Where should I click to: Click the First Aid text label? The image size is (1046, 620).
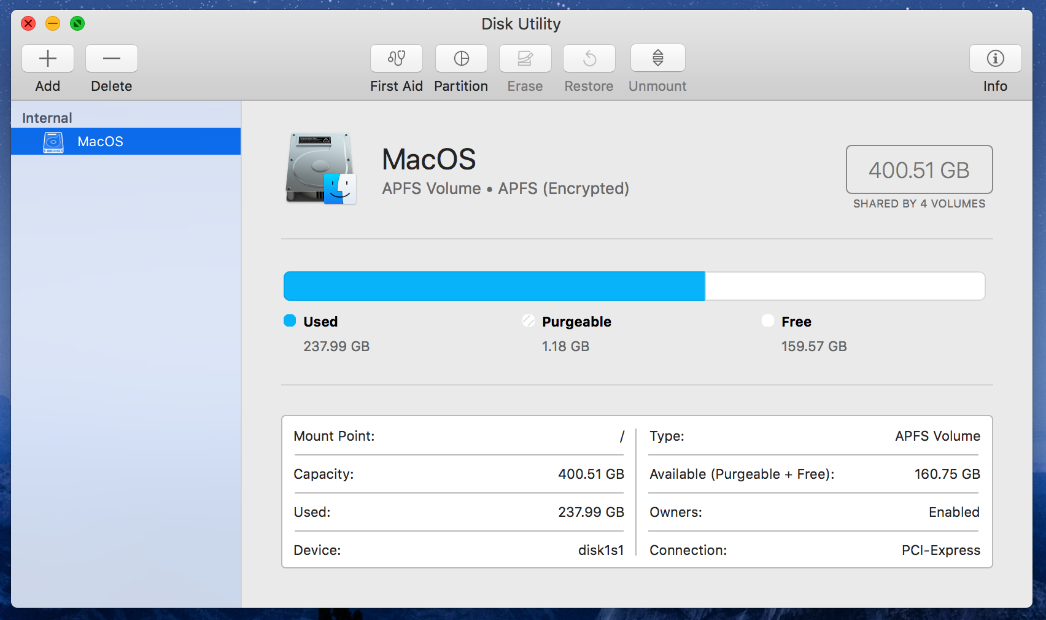tap(397, 86)
